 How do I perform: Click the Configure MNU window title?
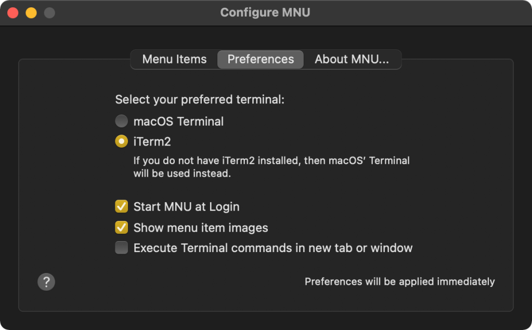coord(265,12)
